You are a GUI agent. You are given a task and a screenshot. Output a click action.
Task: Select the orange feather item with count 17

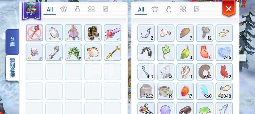[x=185, y=91]
